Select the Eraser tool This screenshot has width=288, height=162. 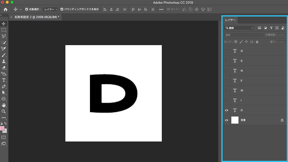(4, 67)
